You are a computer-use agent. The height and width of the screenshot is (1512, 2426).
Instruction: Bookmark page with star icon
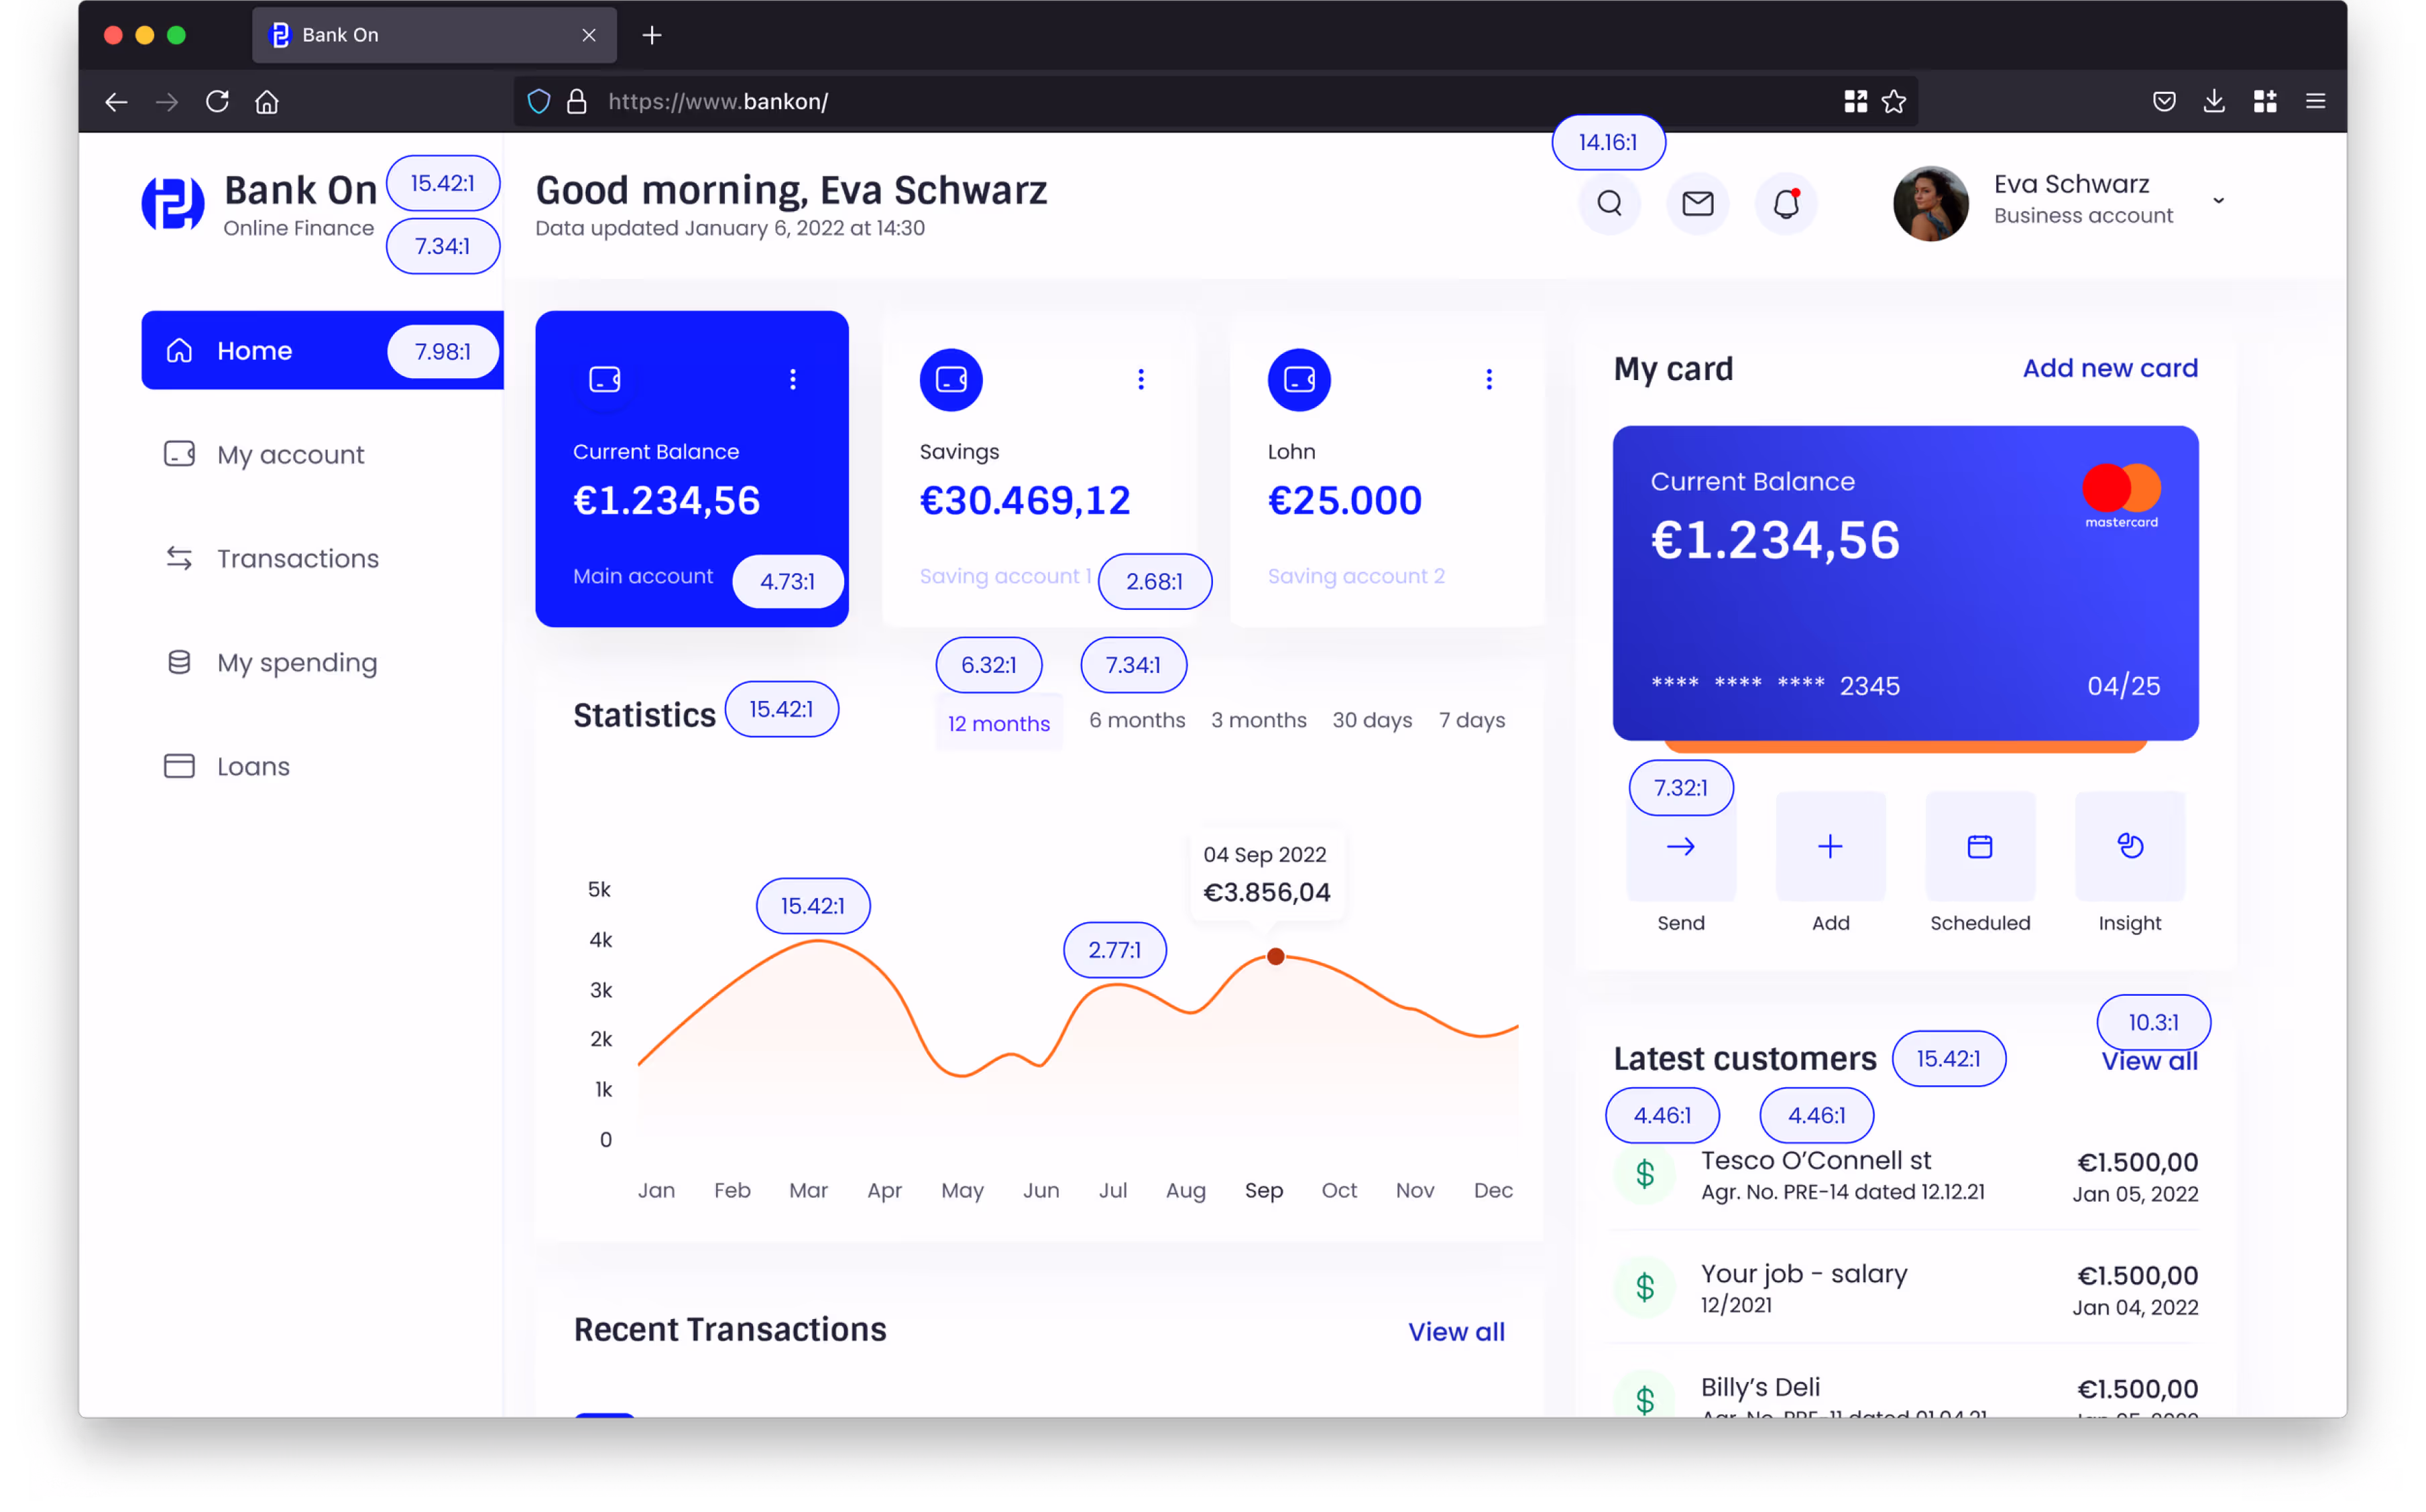pyautogui.click(x=1894, y=102)
